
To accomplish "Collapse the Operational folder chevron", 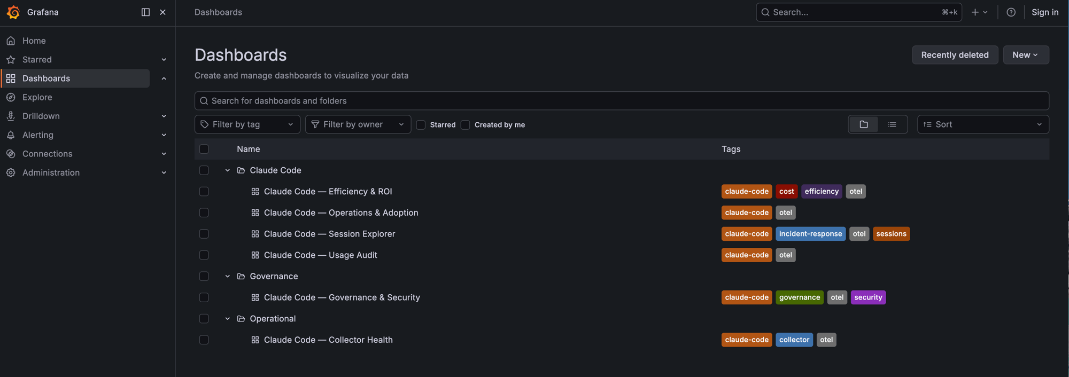I will click(x=227, y=319).
